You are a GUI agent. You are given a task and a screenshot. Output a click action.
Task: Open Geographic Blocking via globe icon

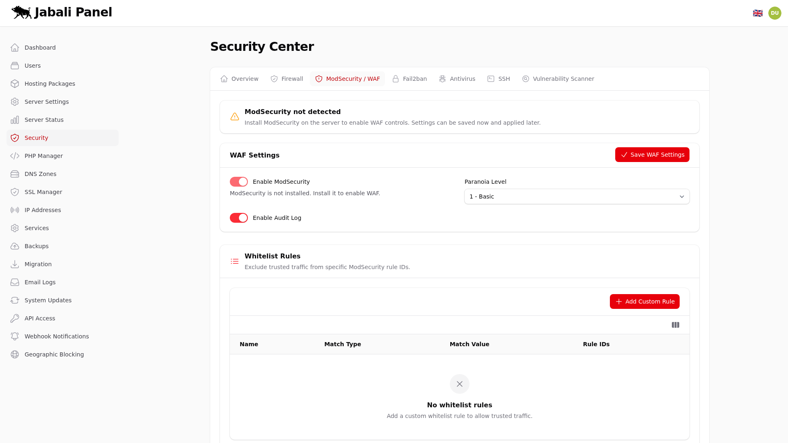click(x=15, y=354)
